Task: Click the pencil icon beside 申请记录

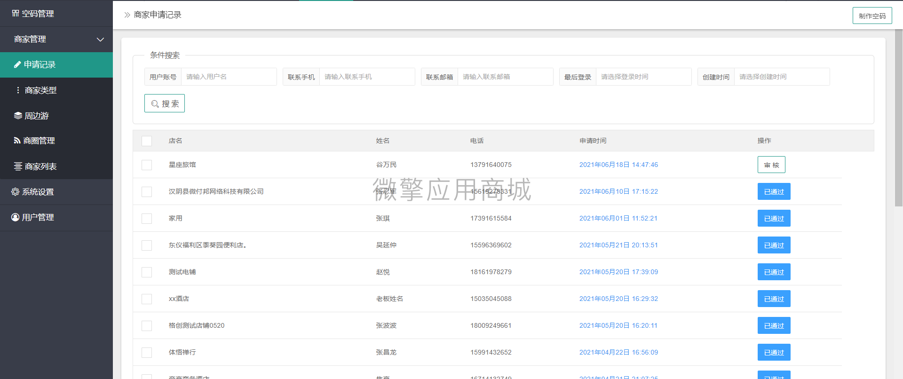Action: click(17, 64)
